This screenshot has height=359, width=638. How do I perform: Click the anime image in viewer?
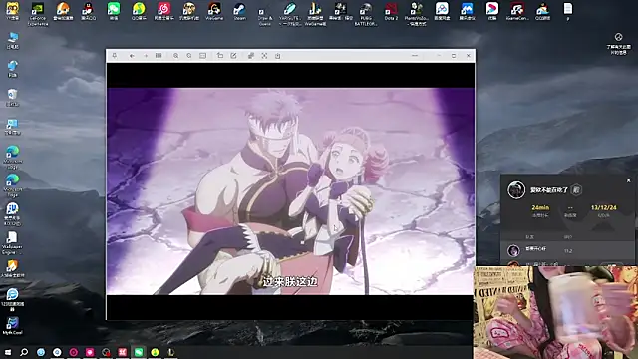coord(290,191)
